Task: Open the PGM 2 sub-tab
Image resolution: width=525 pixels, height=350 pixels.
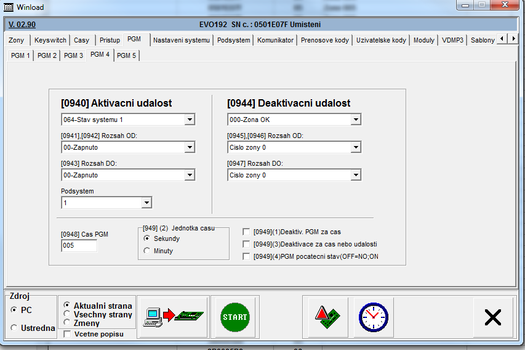Action: (x=47, y=55)
